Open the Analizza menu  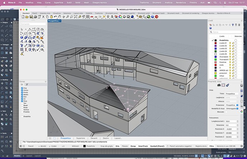[x=168, y=2]
